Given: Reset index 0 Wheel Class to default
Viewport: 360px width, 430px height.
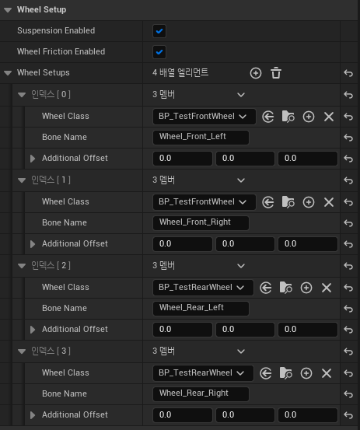Looking at the screenshot, I should point(348,117).
